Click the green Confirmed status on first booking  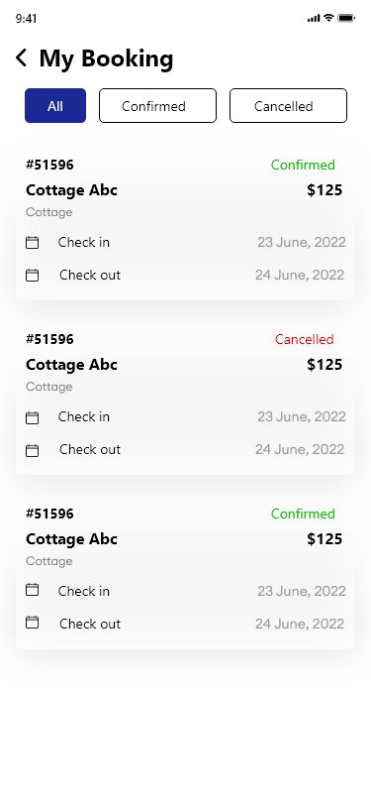point(303,165)
